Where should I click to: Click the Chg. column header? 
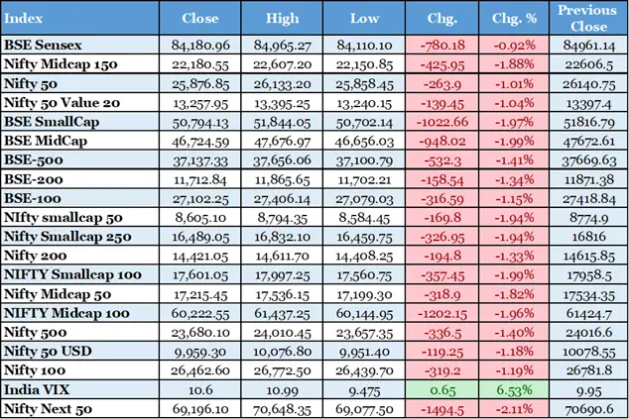(441, 18)
